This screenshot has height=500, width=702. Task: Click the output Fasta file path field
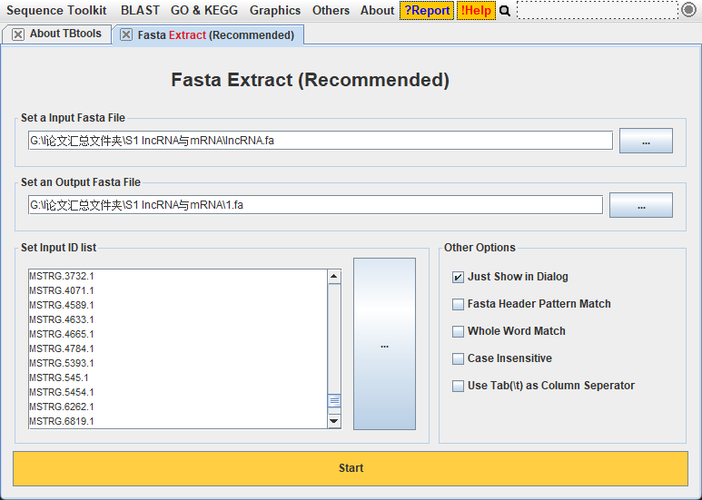click(315, 205)
